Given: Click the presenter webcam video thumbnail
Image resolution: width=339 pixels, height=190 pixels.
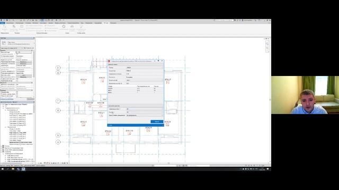Looking at the screenshot, I should 305,95.
